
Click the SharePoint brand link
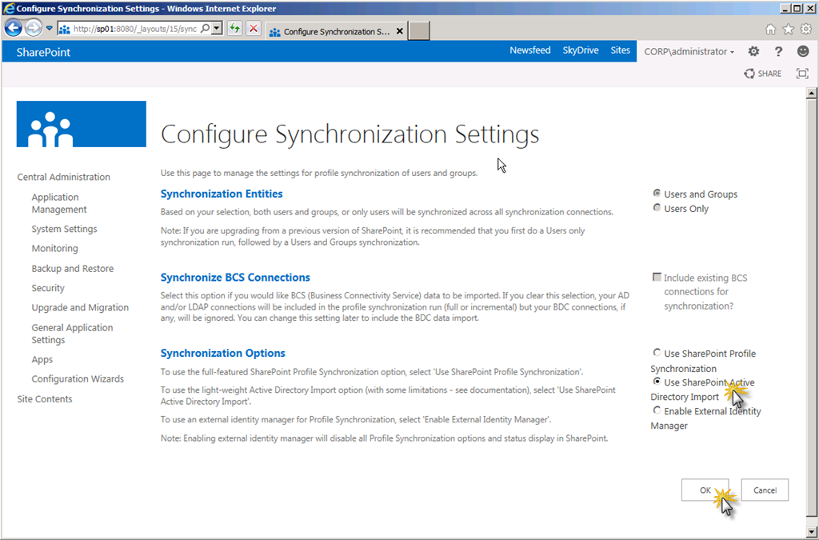43,52
